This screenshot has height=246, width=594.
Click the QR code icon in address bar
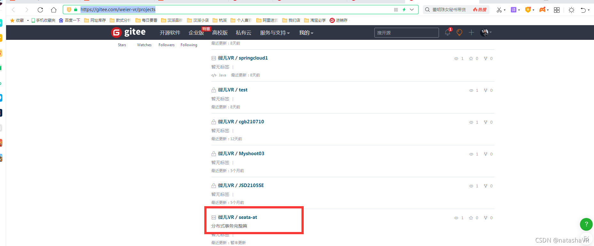(396, 10)
